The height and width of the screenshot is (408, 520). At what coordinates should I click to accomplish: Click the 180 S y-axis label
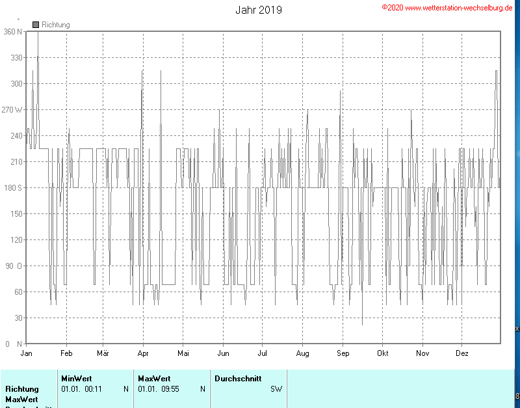click(12, 188)
